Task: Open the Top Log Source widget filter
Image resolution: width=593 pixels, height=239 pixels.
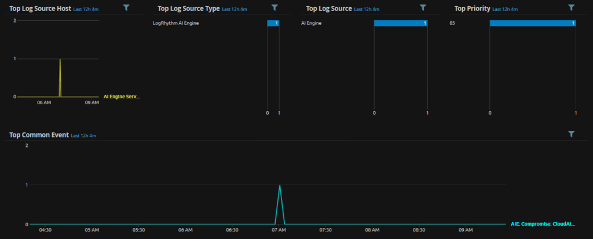Action: pyautogui.click(x=423, y=8)
